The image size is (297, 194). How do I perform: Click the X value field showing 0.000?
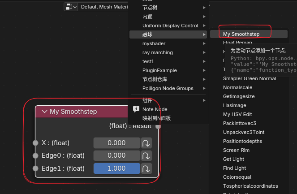(x=116, y=143)
